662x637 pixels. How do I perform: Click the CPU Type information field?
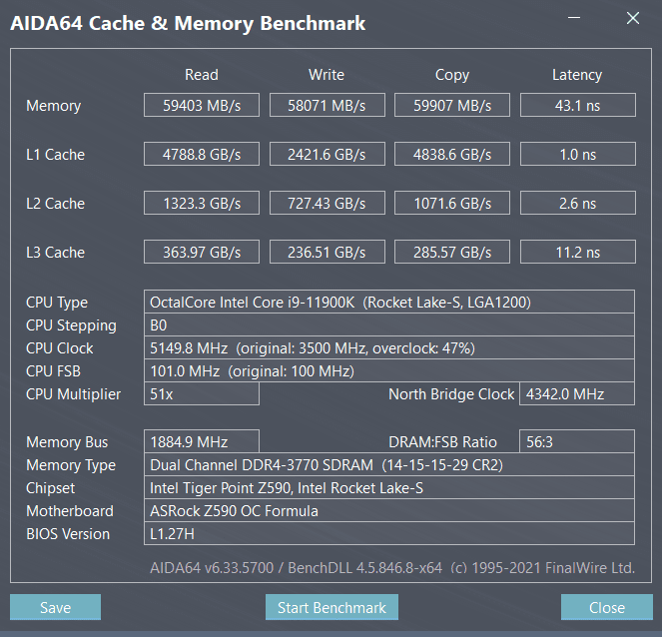[389, 302]
